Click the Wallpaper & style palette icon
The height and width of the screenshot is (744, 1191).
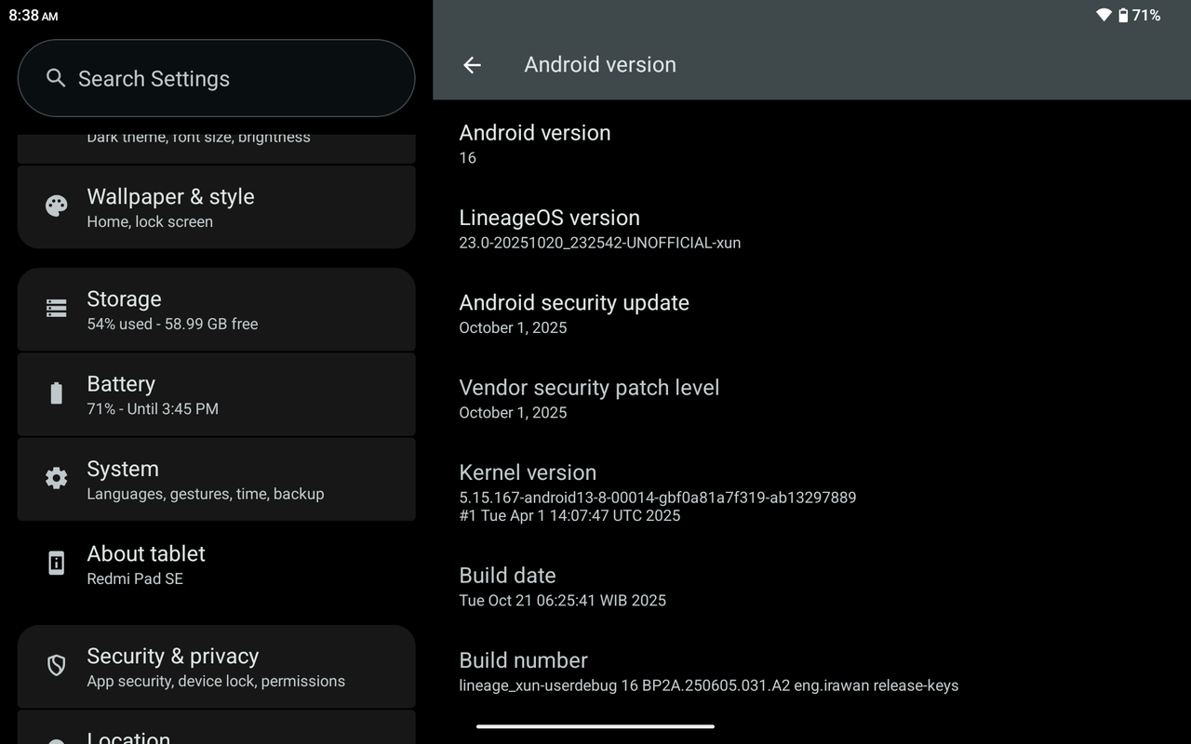56,206
